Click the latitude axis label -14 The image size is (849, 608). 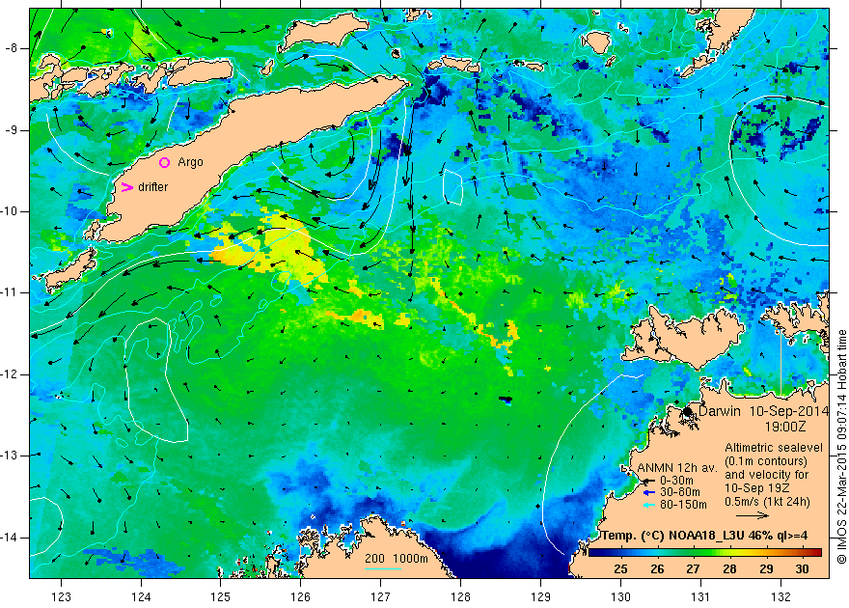coord(10,538)
